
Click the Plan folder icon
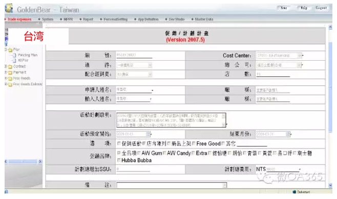click(10, 50)
